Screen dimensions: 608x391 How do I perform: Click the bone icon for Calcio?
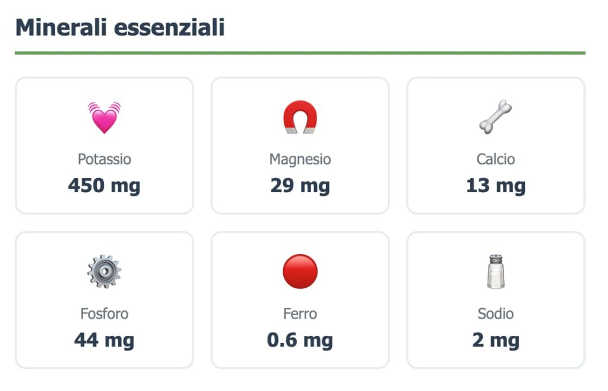496,117
